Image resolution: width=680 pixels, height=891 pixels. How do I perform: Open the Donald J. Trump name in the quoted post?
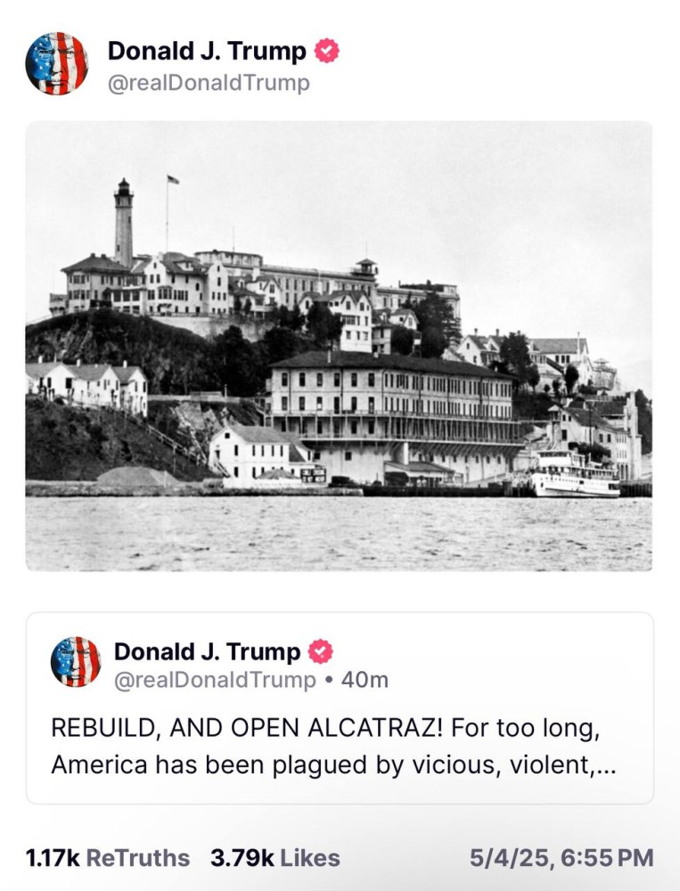click(207, 652)
